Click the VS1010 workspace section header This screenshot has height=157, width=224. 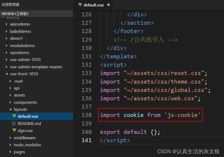[x=15, y=14]
